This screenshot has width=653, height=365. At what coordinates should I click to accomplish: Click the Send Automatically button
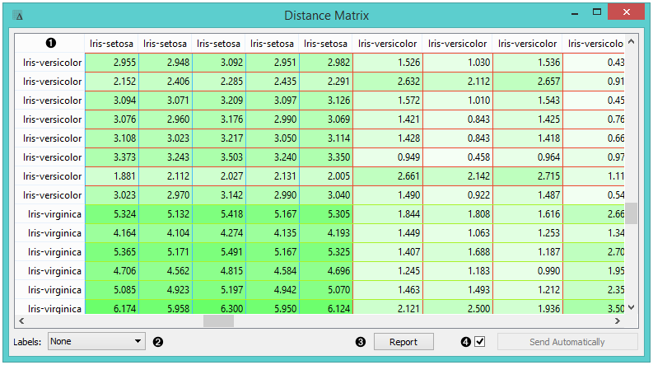pyautogui.click(x=567, y=342)
